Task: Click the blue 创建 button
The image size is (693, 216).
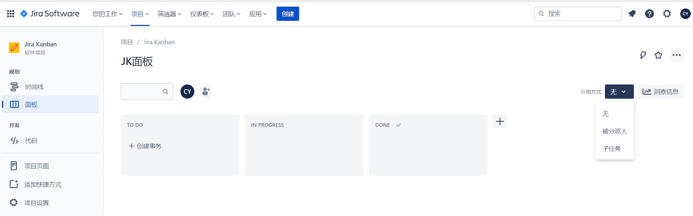Action: tap(288, 14)
